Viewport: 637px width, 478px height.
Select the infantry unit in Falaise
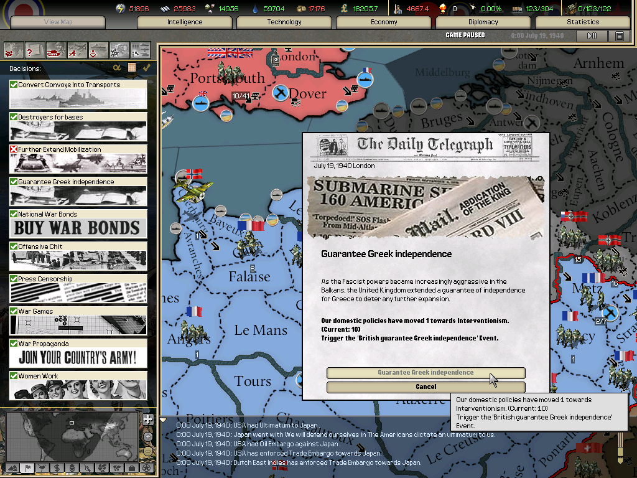(249, 245)
